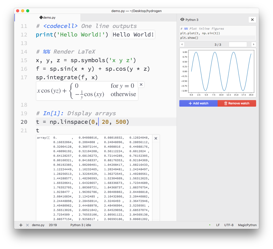273x249 pixels.
Task: Click the Remove watch button
Action: click(237, 103)
